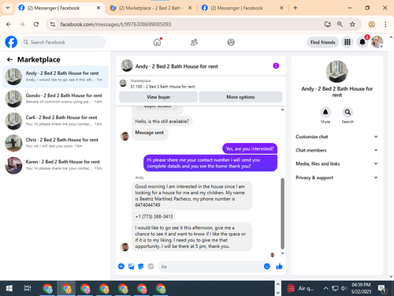Open the Gondo conversation
The height and width of the screenshot is (296, 394).
click(x=55, y=99)
